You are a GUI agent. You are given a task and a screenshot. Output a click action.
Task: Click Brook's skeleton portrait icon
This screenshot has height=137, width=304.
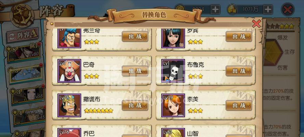pyautogui.click(x=173, y=71)
